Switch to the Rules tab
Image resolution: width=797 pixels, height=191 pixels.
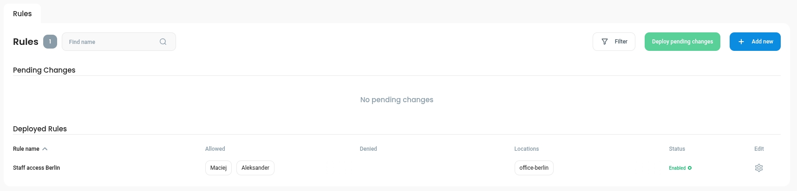coord(22,14)
